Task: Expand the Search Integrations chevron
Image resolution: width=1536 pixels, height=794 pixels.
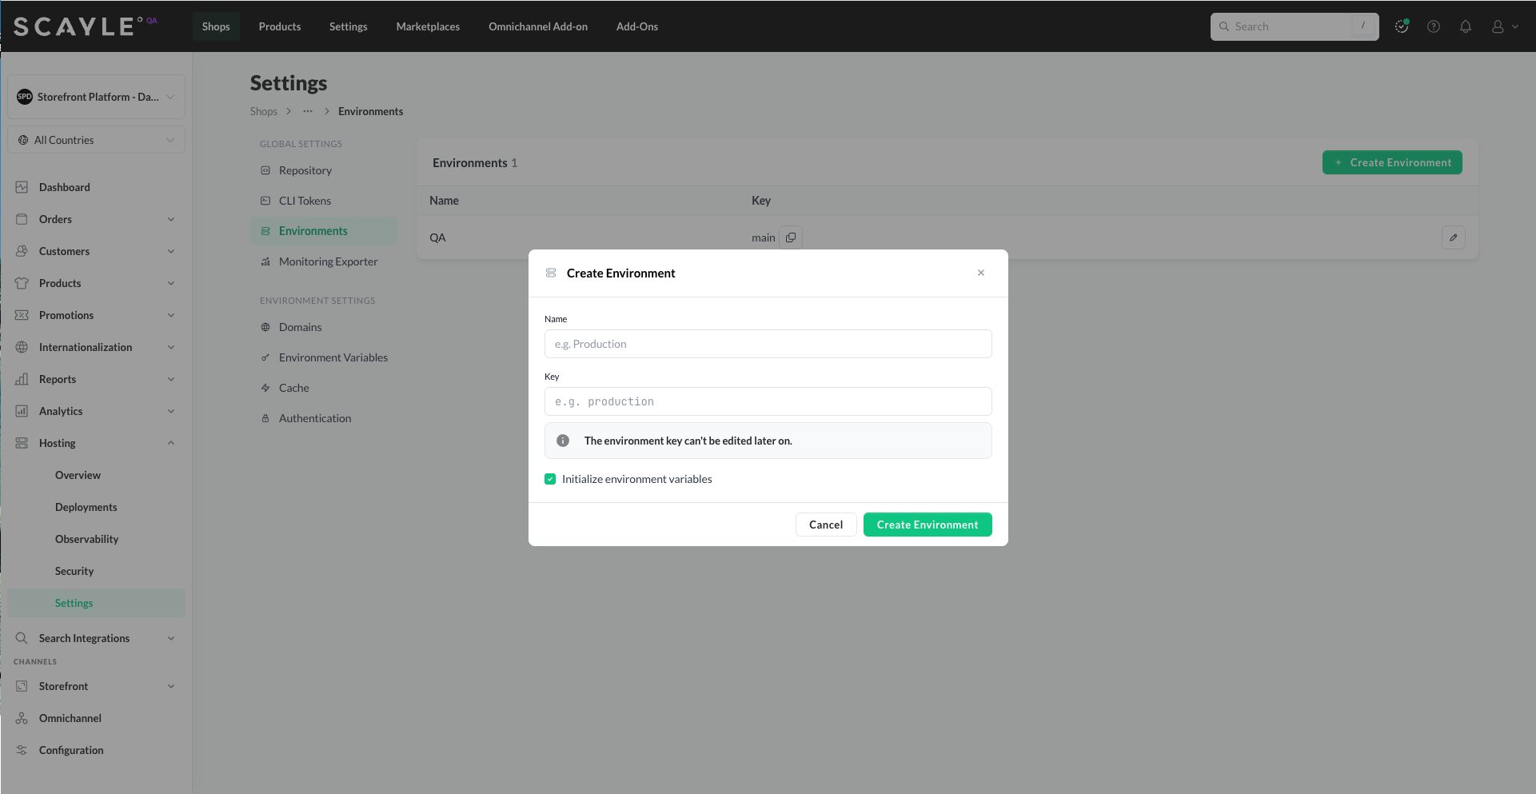Action: [x=171, y=638]
